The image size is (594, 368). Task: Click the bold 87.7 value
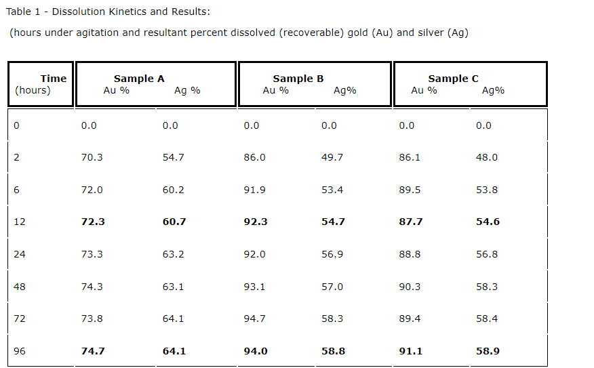410,222
